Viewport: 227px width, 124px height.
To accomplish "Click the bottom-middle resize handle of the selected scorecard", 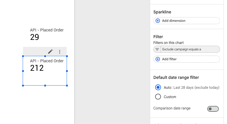I will coord(45,86).
